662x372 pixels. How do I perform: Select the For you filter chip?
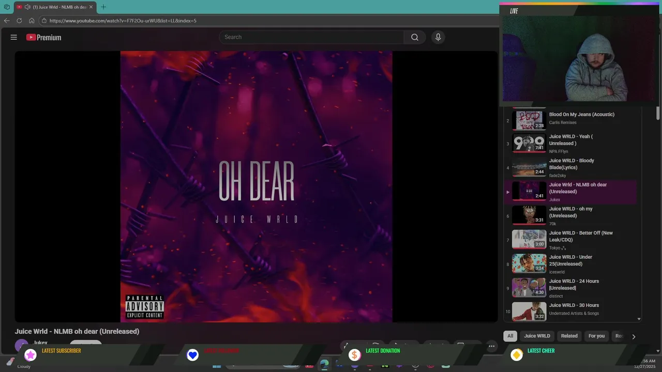pyautogui.click(x=596, y=336)
